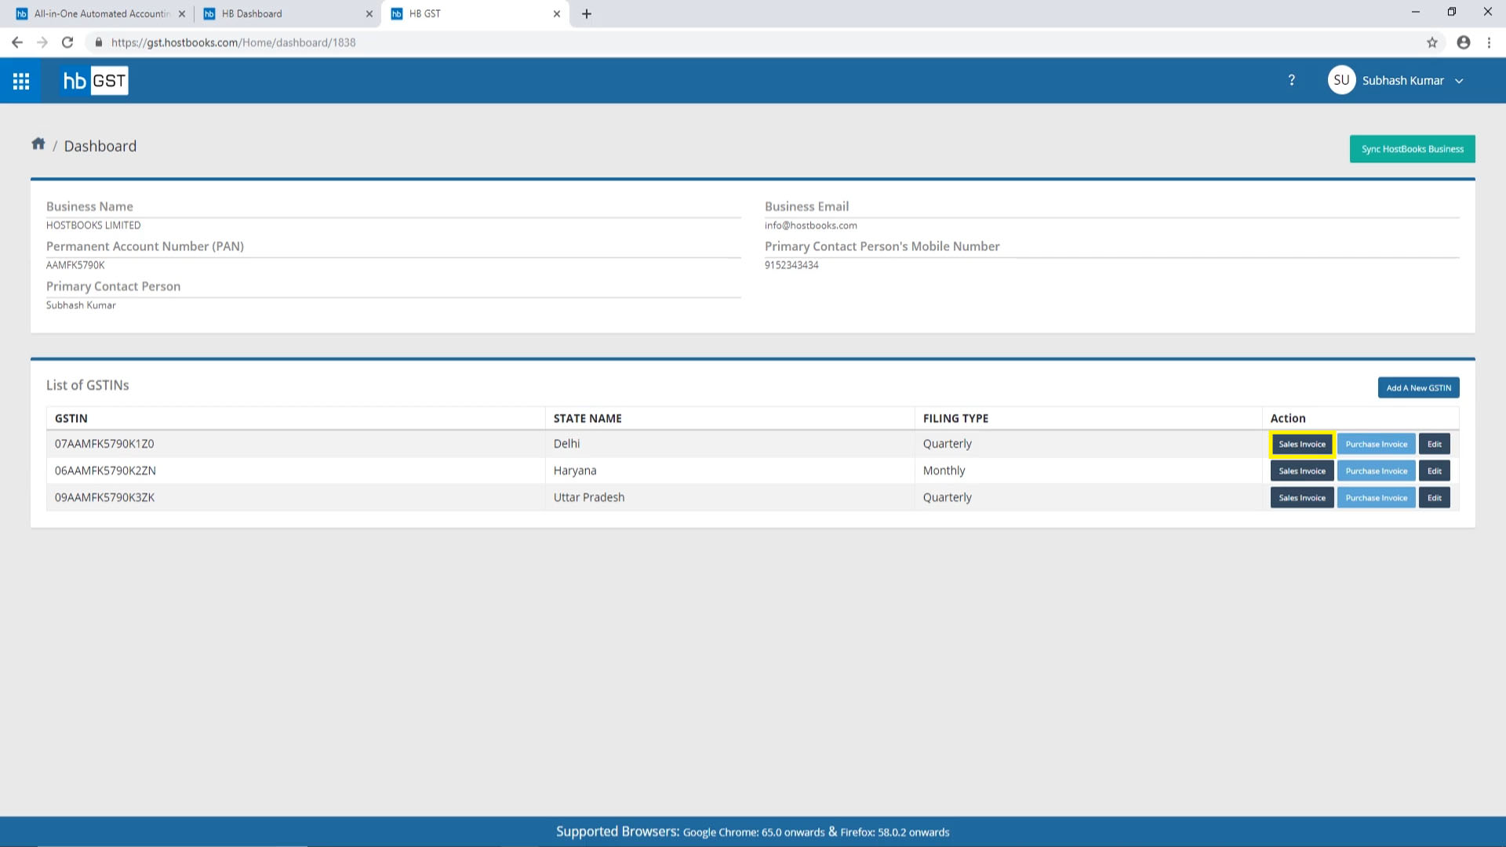
Task: Click the padlock icon beside the URL
Action: coord(99,42)
